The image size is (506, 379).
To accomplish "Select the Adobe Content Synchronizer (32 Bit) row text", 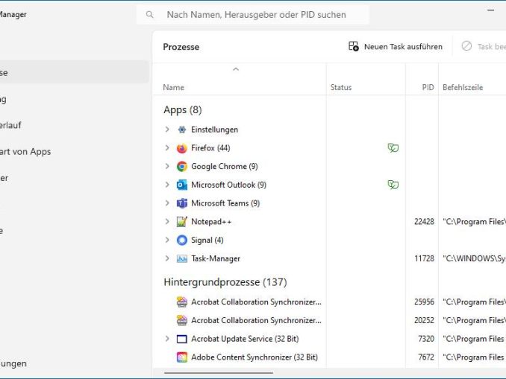I will point(254,357).
